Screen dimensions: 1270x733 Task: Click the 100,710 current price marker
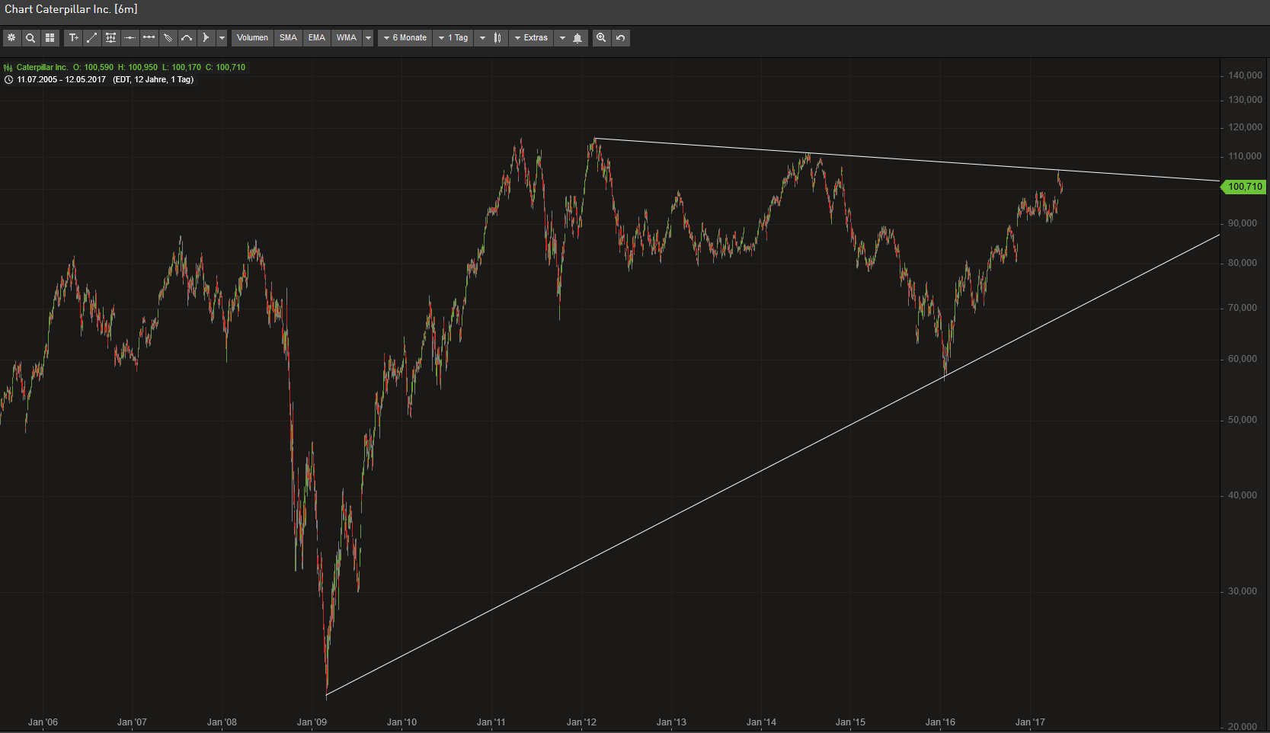coord(1245,187)
